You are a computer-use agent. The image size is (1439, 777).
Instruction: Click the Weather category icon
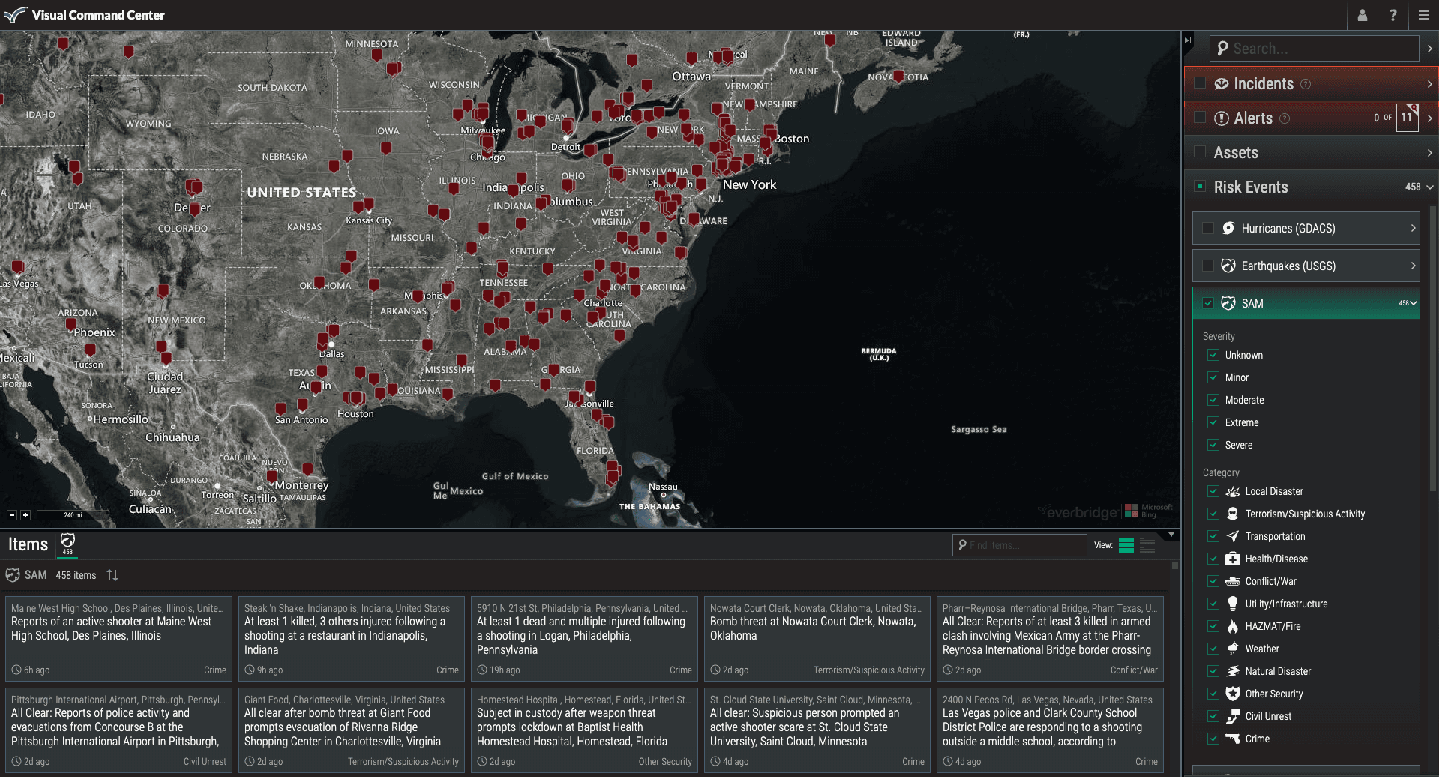(x=1233, y=649)
